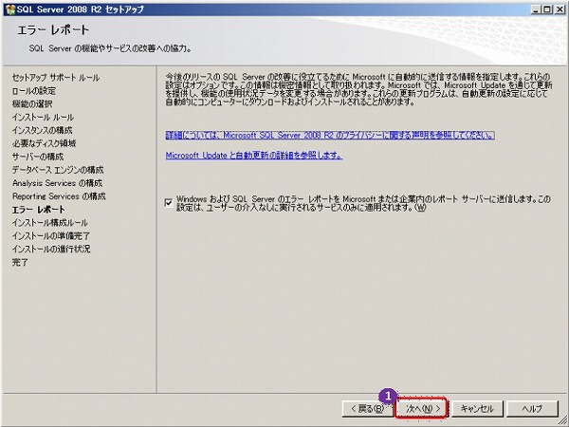Go back with the 戻る(B) button
Image resolution: width=569 pixels, height=427 pixels.
coord(368,408)
